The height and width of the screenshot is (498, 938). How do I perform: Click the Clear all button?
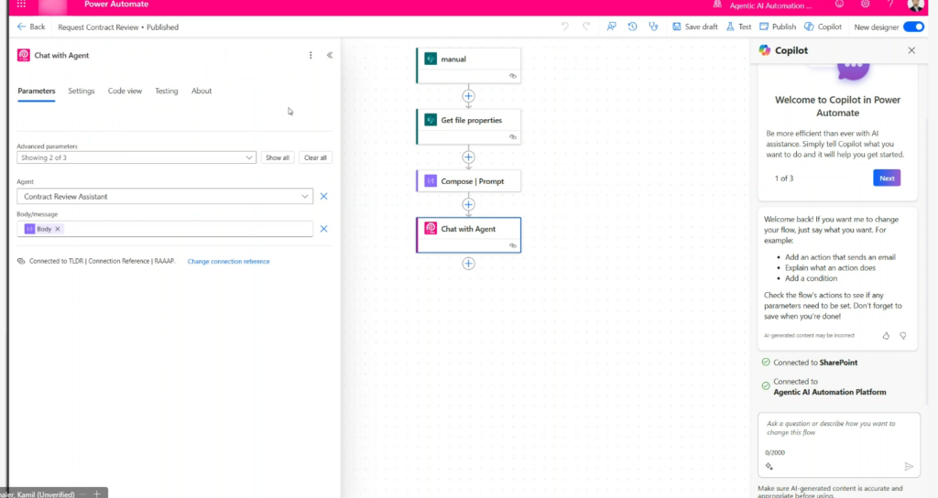pos(315,157)
